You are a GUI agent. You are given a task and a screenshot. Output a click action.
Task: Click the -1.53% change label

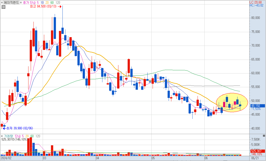(256, 109)
